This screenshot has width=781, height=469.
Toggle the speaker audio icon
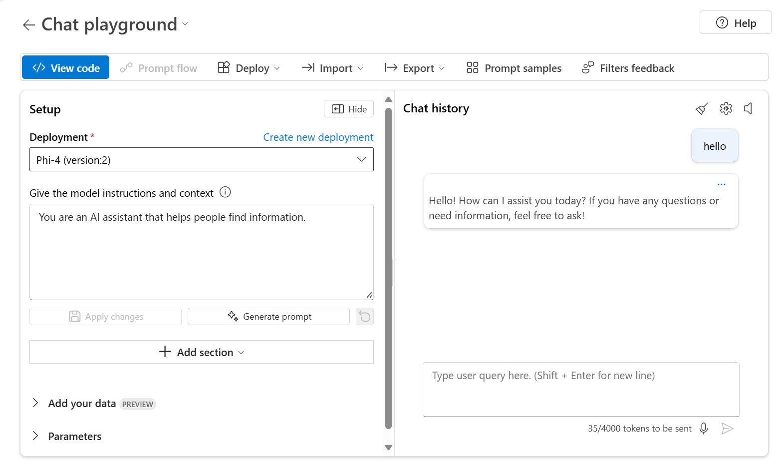coord(748,108)
